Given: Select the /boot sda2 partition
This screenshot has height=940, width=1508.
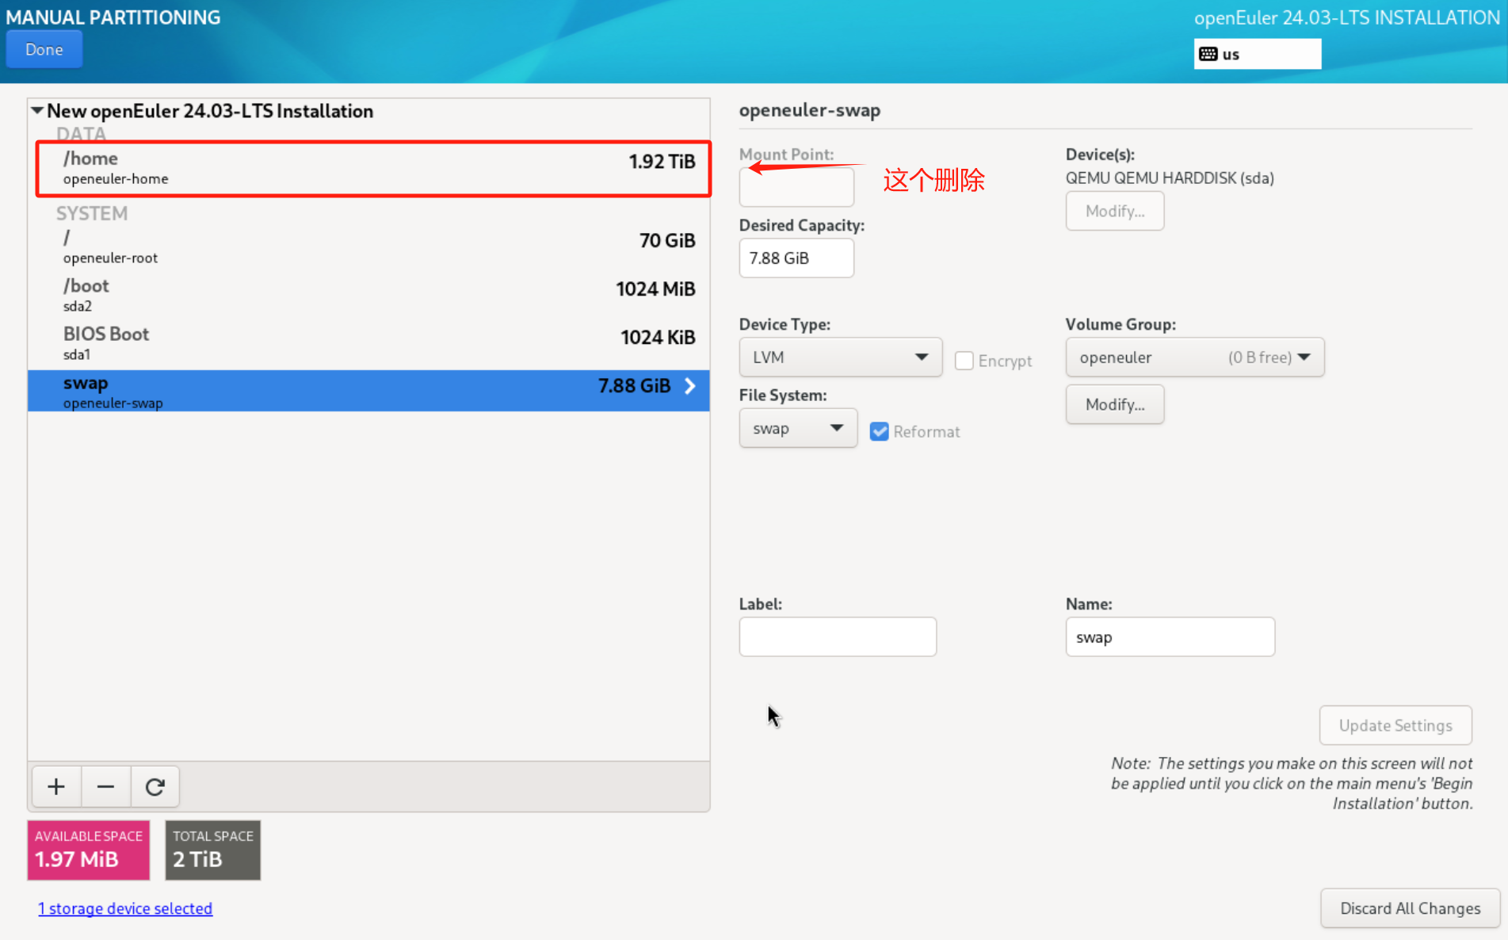Looking at the screenshot, I should point(368,295).
